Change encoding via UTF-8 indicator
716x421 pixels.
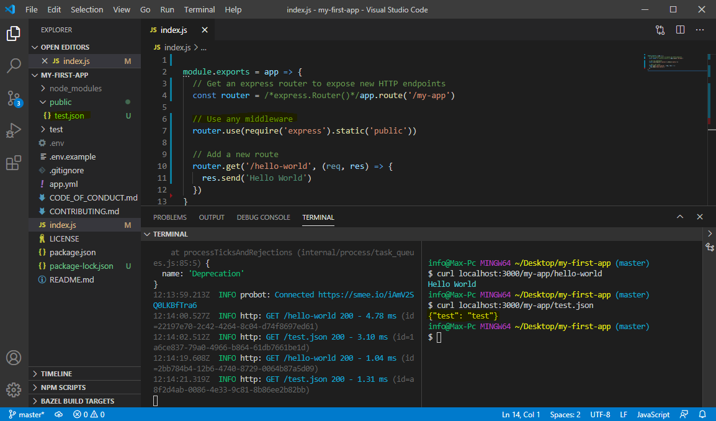[600, 415]
